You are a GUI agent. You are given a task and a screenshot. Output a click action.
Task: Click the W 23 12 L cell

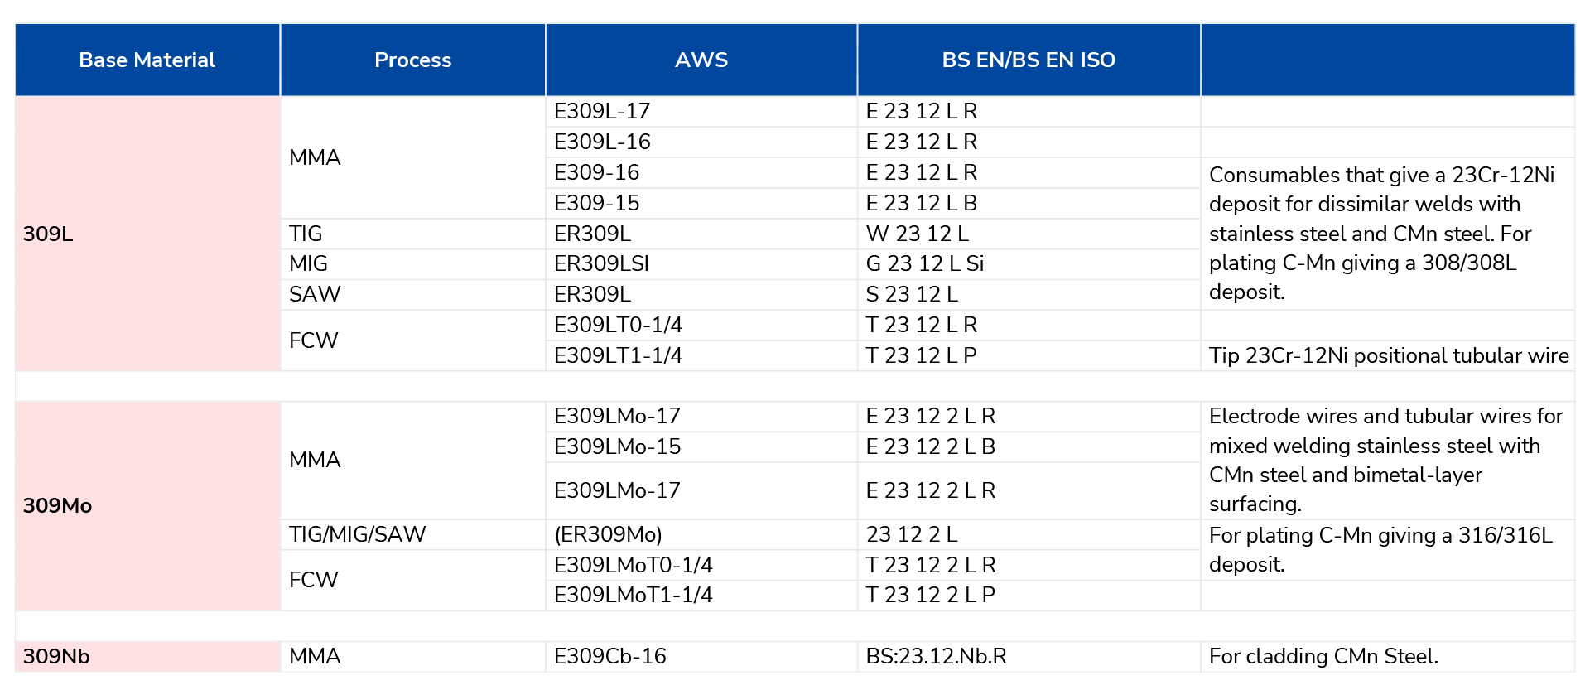coord(1029,234)
